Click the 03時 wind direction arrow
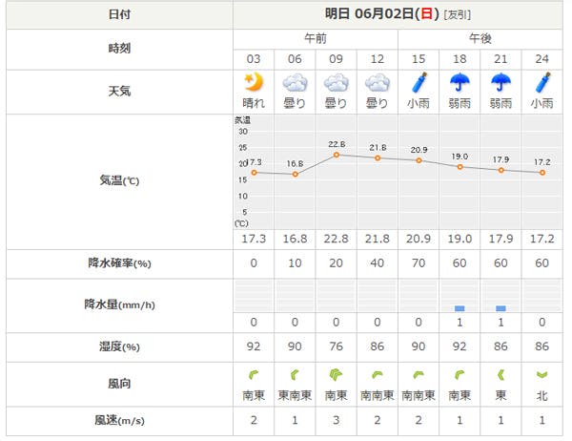572x441 pixels. pos(254,375)
